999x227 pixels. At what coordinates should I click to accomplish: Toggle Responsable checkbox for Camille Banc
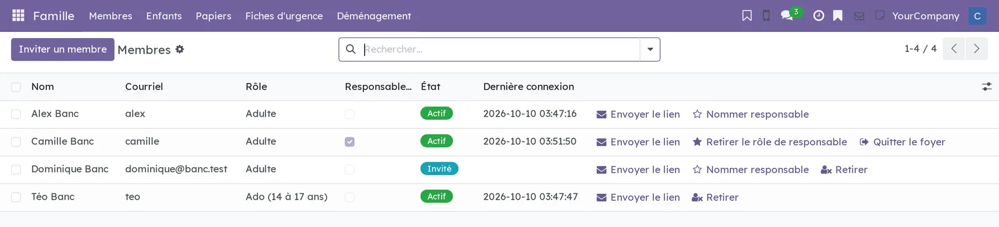350,142
